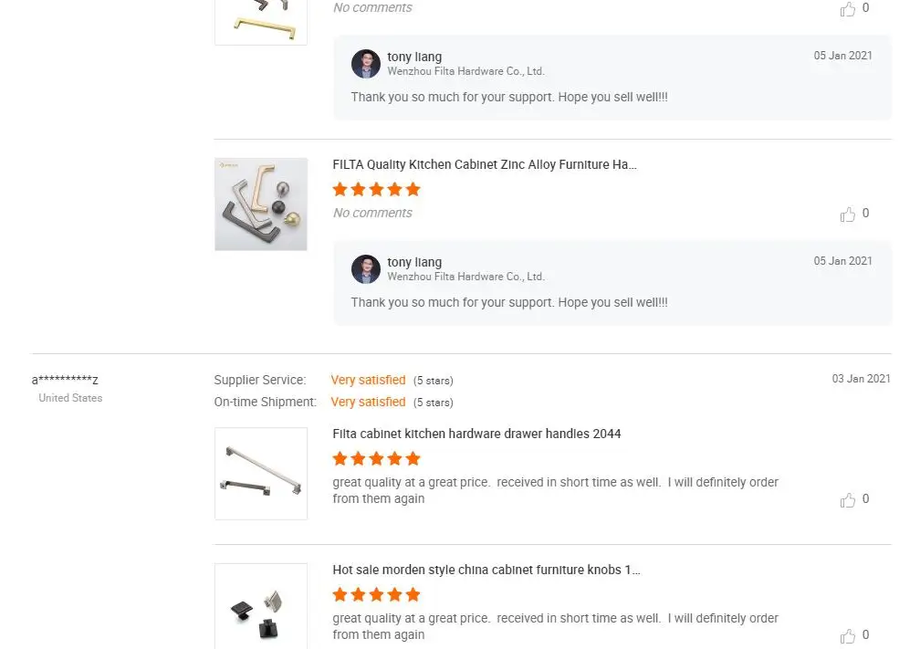View the drawer handles 2044 product image
899x649 pixels.
click(x=261, y=474)
